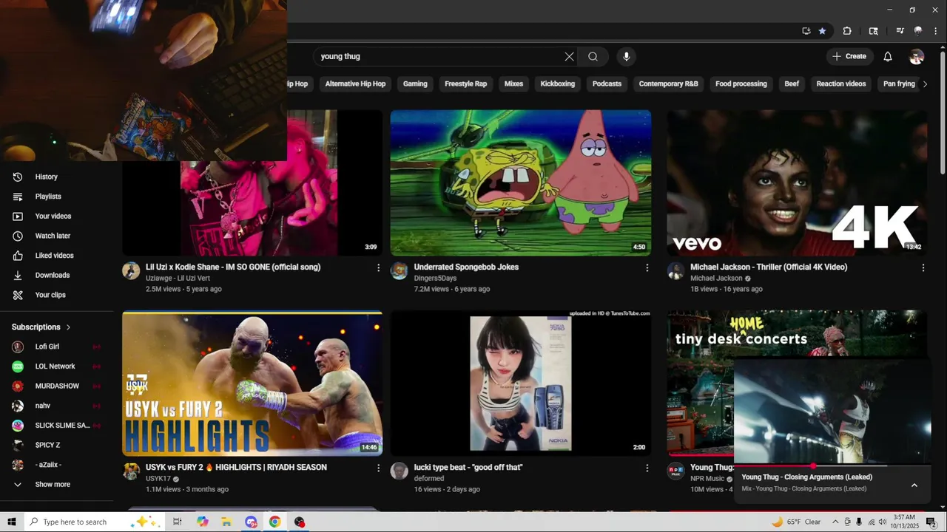Viewport: 947px width, 532px height.
Task: Open the YouTube account avatar menu
Action: pos(917,56)
